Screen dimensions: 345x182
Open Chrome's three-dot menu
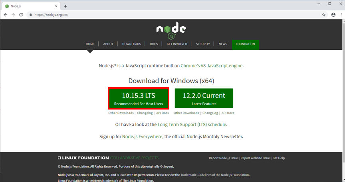point(341,15)
